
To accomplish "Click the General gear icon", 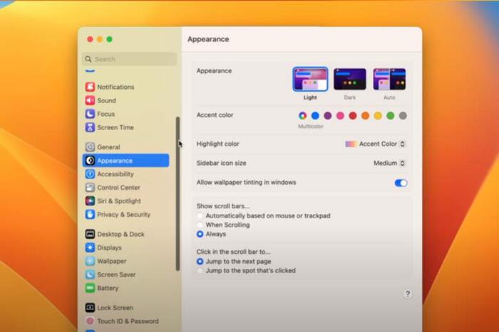I will [x=90, y=147].
